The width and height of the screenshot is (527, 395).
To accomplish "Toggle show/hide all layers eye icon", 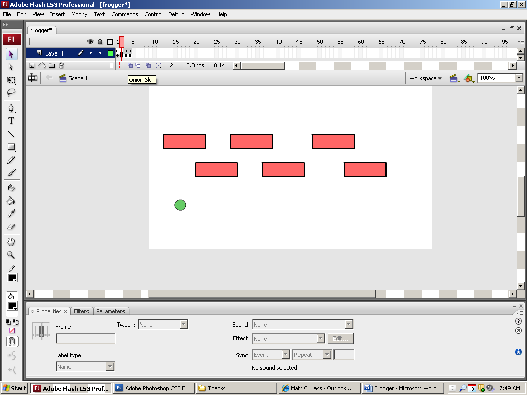I will point(90,42).
